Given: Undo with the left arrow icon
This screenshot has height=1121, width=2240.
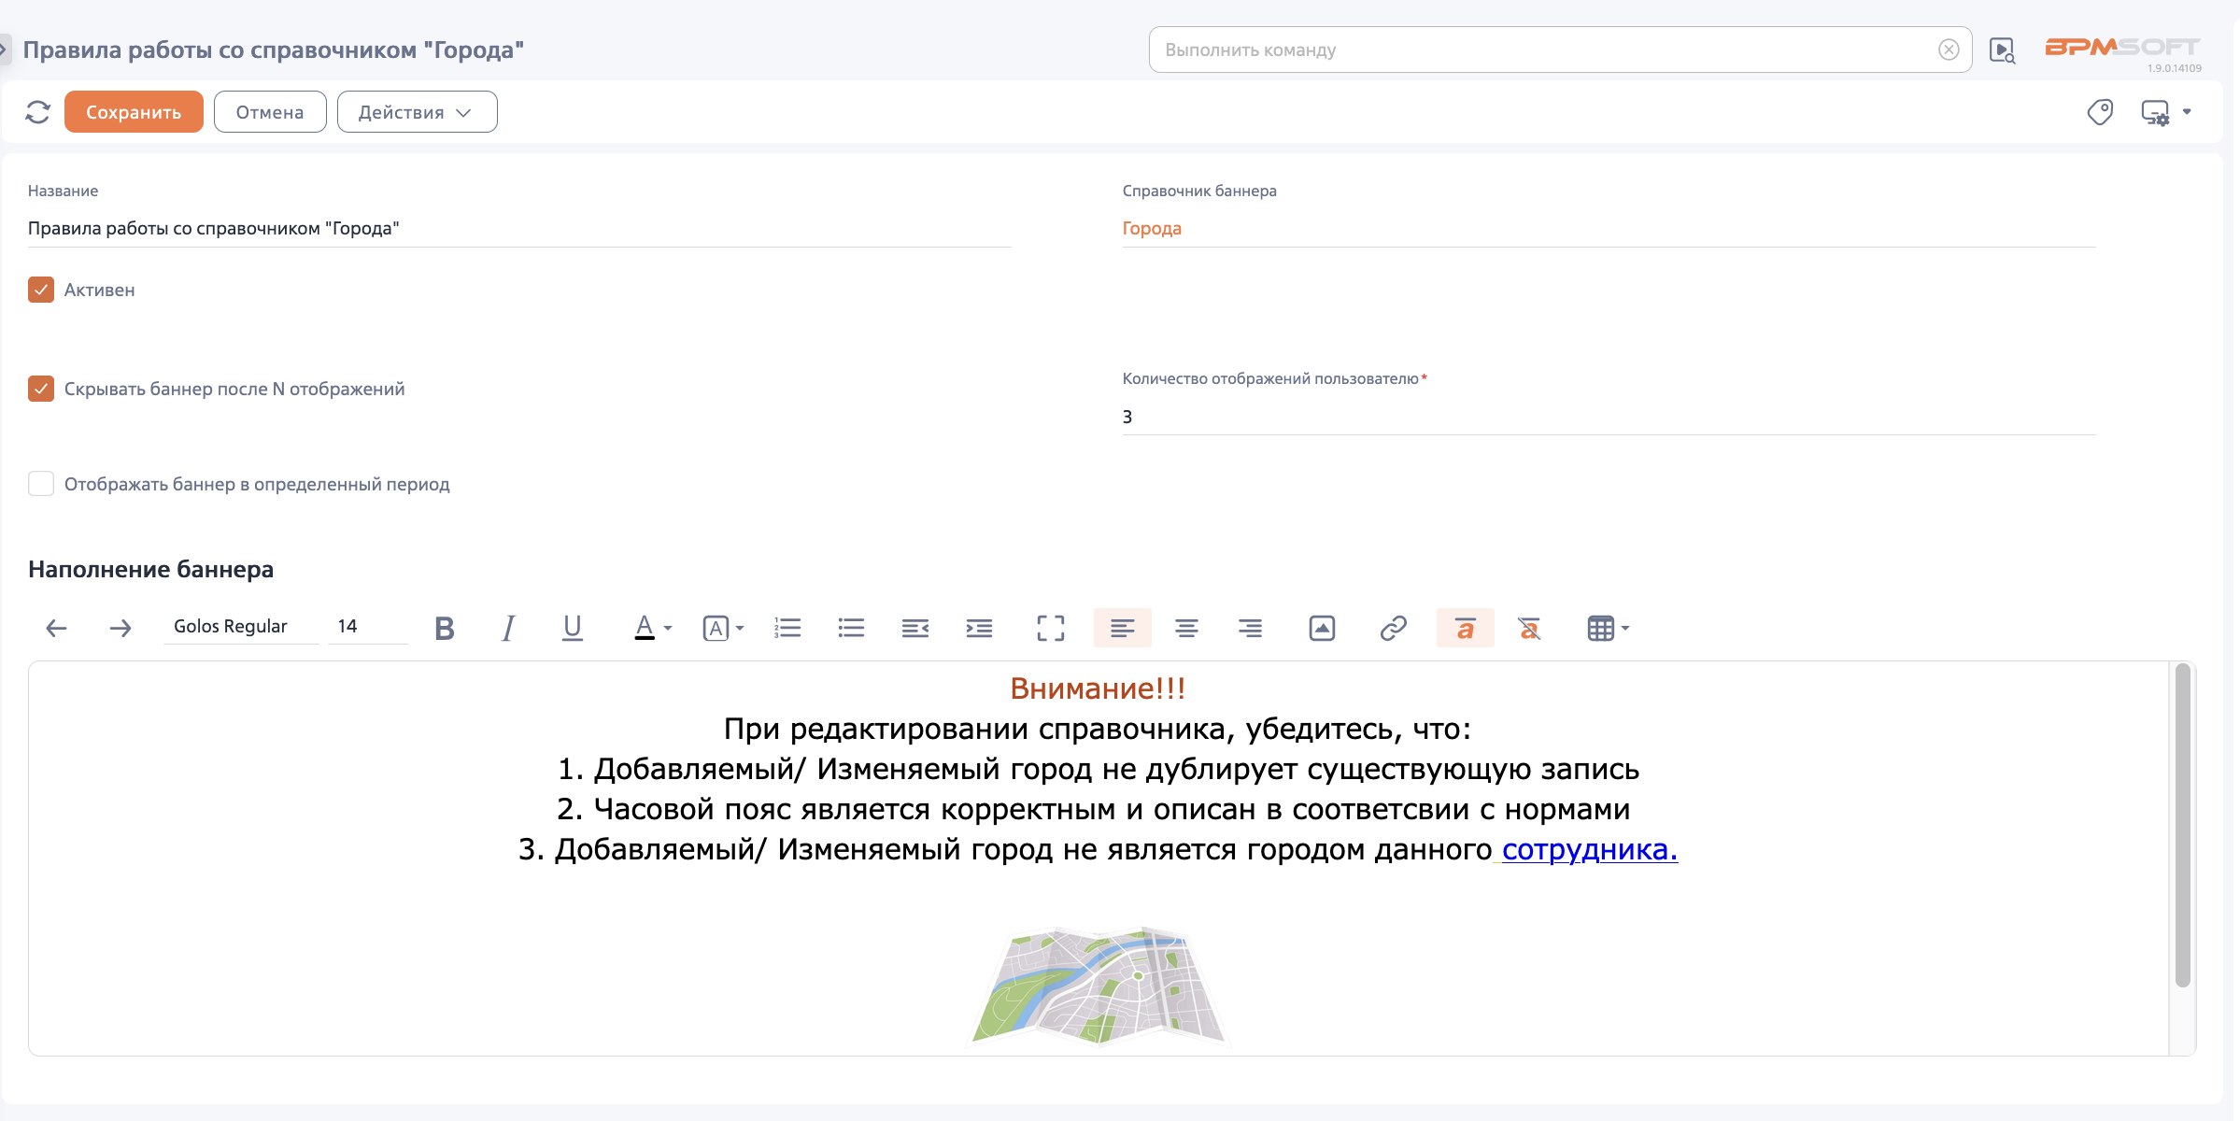Looking at the screenshot, I should 56,628.
